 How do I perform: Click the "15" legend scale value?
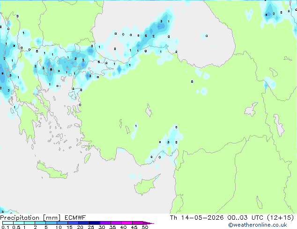[69, 227]
